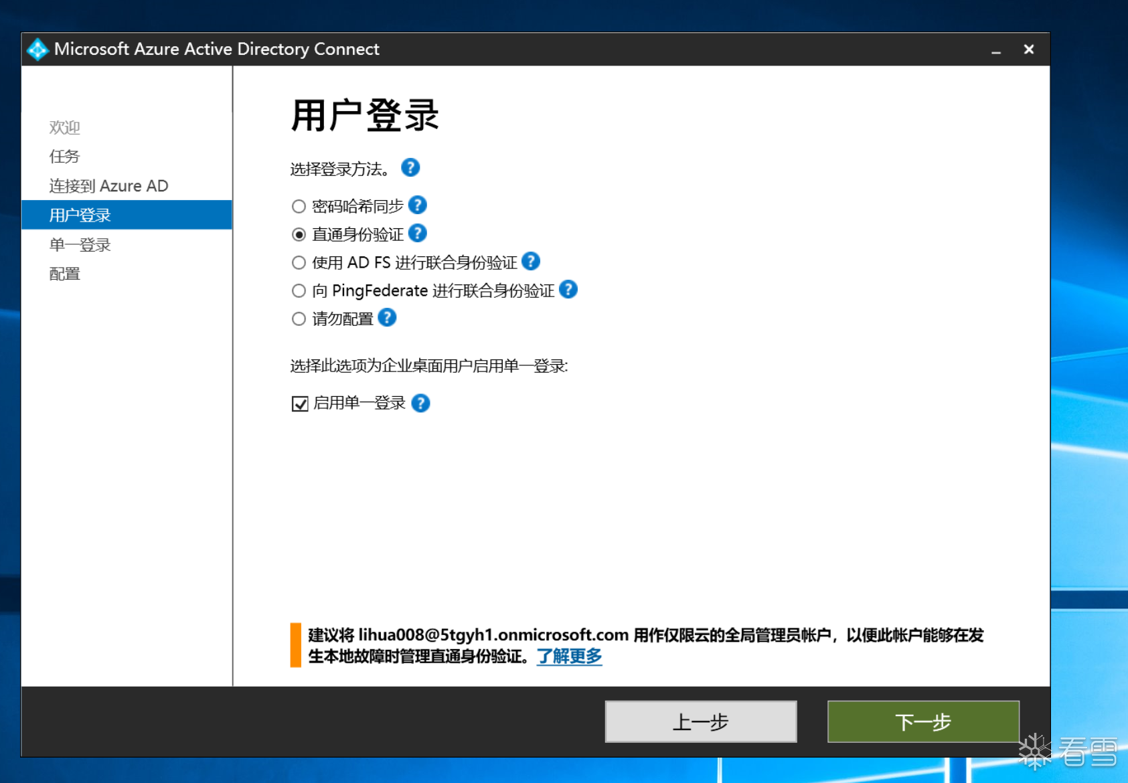The height and width of the screenshot is (783, 1128).
Task: Click the text 选择此选项为企业桌面用户启用单一登录
Action: (x=429, y=366)
